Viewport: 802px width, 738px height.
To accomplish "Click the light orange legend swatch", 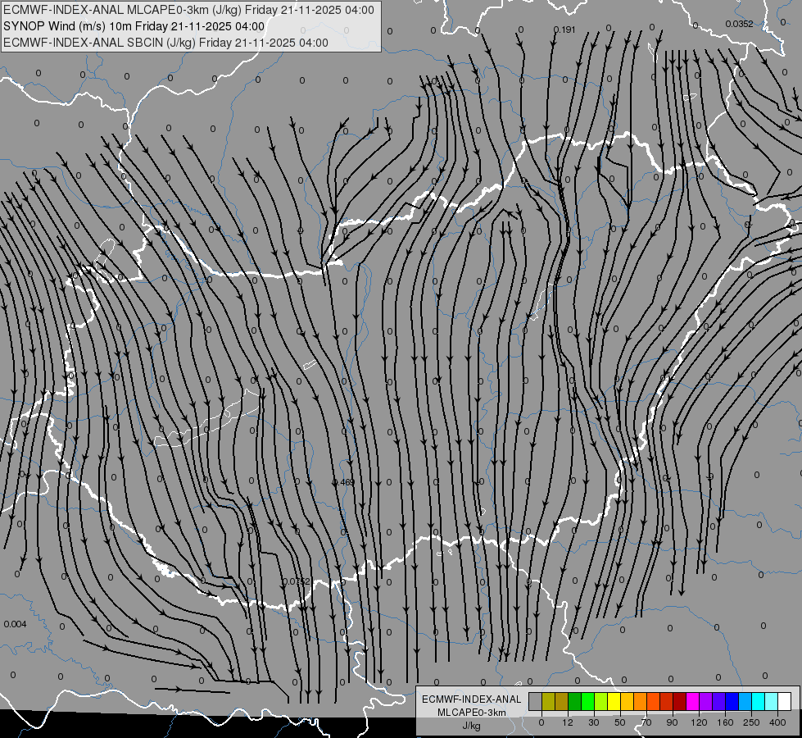I will (641, 701).
